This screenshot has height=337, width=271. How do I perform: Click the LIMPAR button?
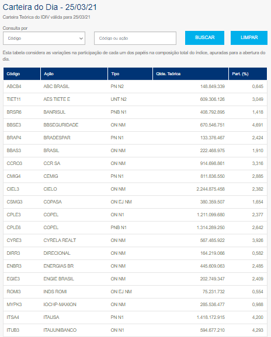click(249, 38)
